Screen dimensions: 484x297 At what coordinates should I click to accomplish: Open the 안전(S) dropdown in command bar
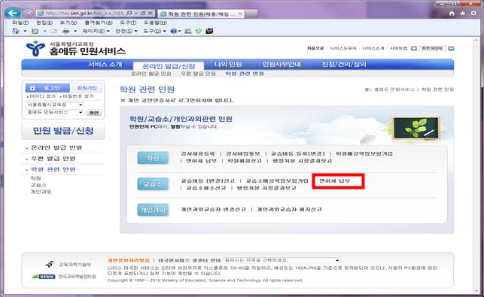pos(126,31)
